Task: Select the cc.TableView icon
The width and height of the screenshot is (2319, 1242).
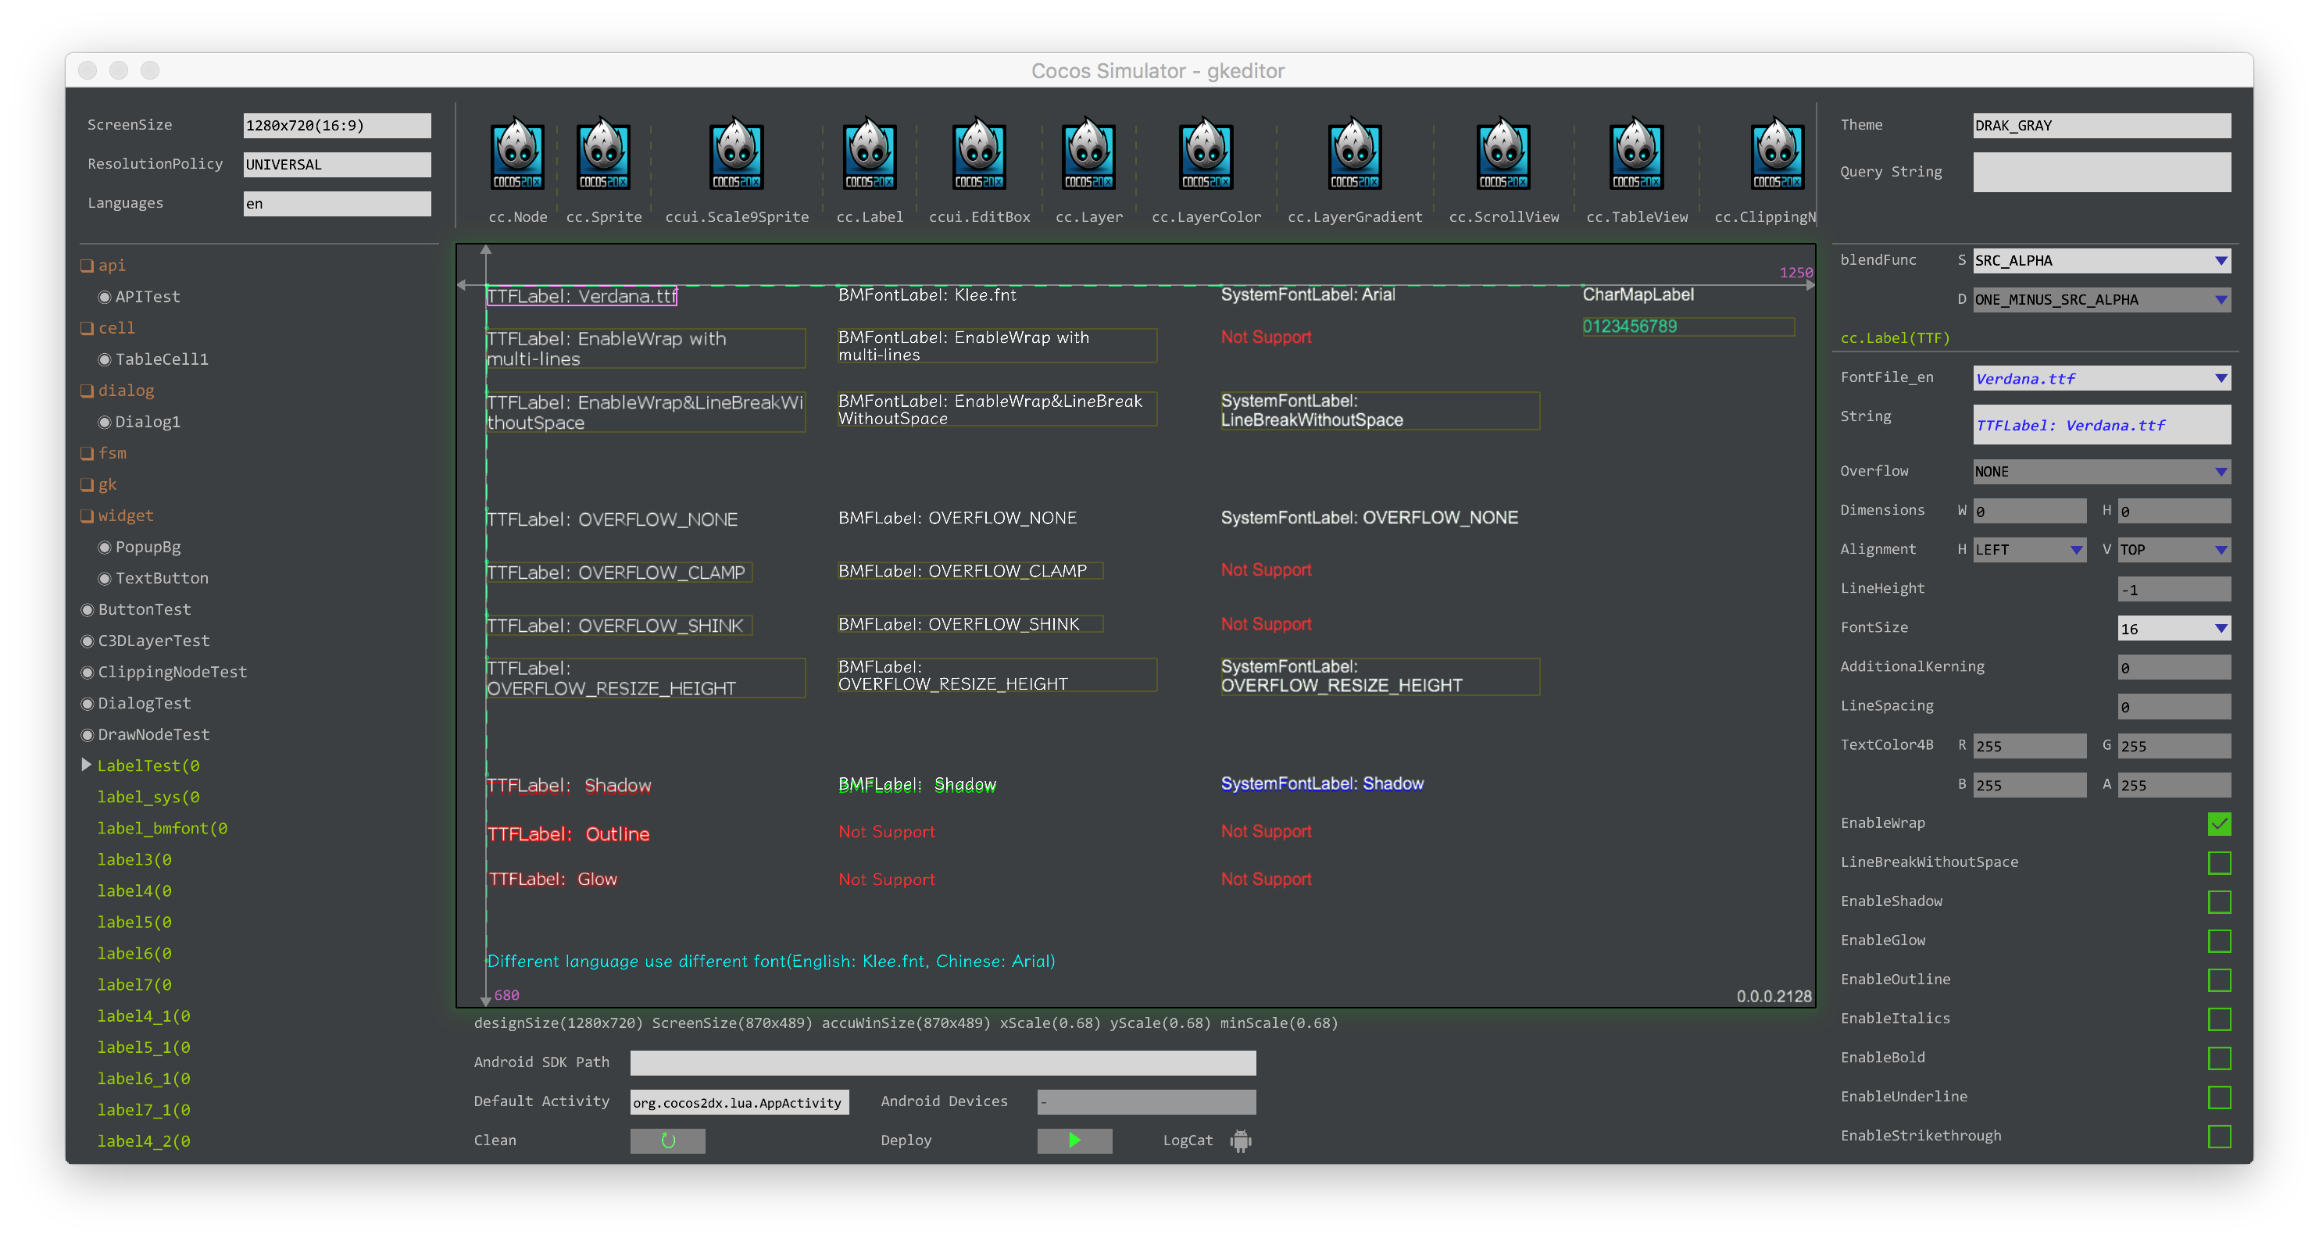Action: pos(1636,155)
